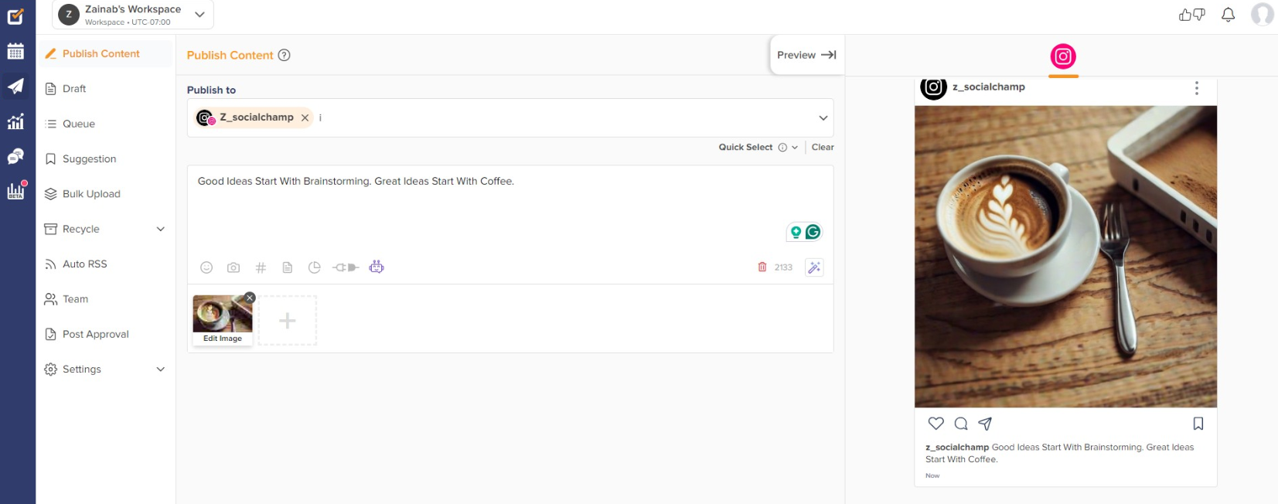The image size is (1278, 504).
Task: Click the Clear link
Action: coord(823,148)
